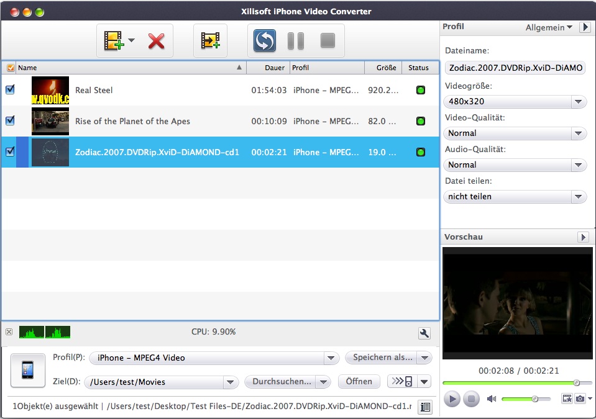Sort by the Status column header
Image resolution: width=596 pixels, height=419 pixels.
tap(420, 68)
